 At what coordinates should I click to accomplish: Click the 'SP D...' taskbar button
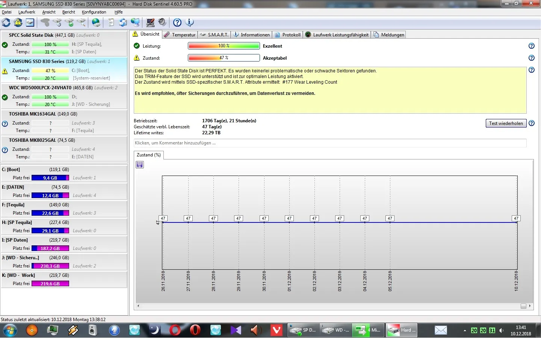click(304, 330)
